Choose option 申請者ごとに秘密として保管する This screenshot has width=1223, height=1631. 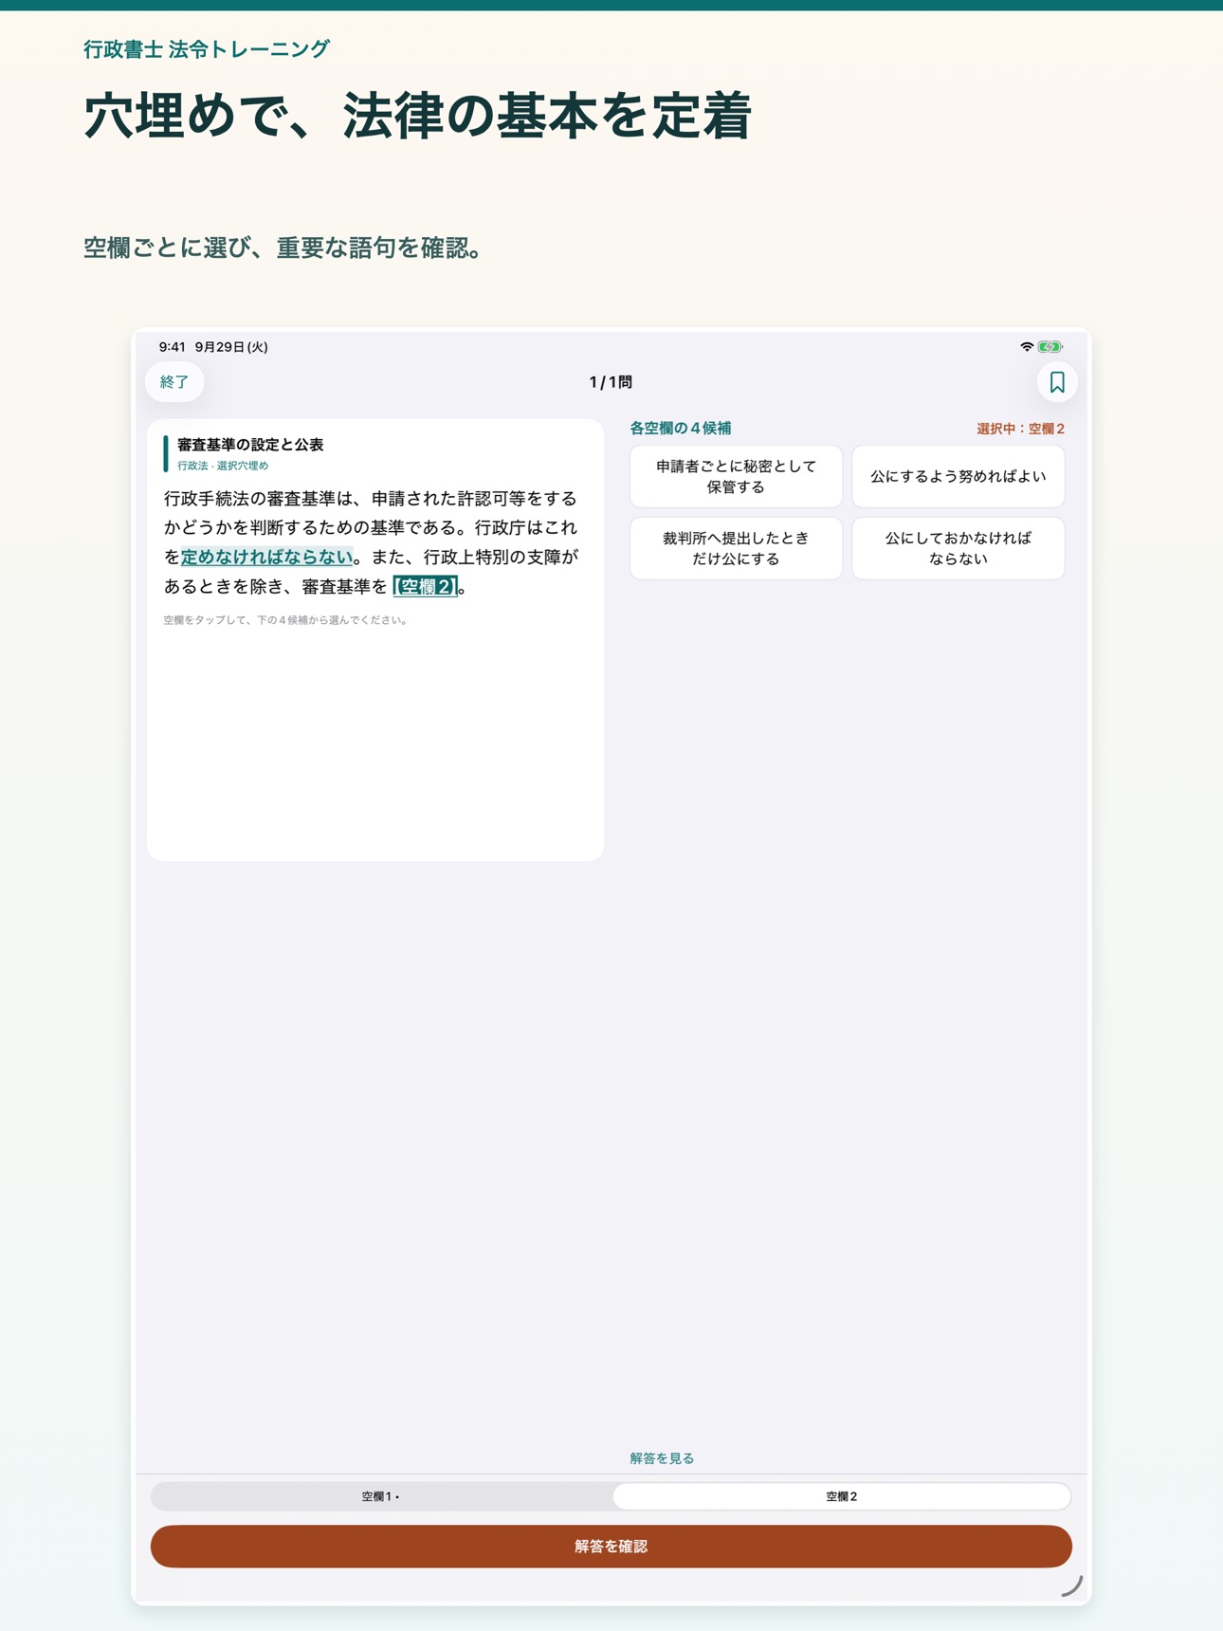pos(736,476)
